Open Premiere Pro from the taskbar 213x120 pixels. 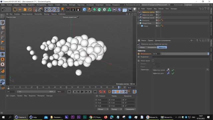[x=73, y=117]
